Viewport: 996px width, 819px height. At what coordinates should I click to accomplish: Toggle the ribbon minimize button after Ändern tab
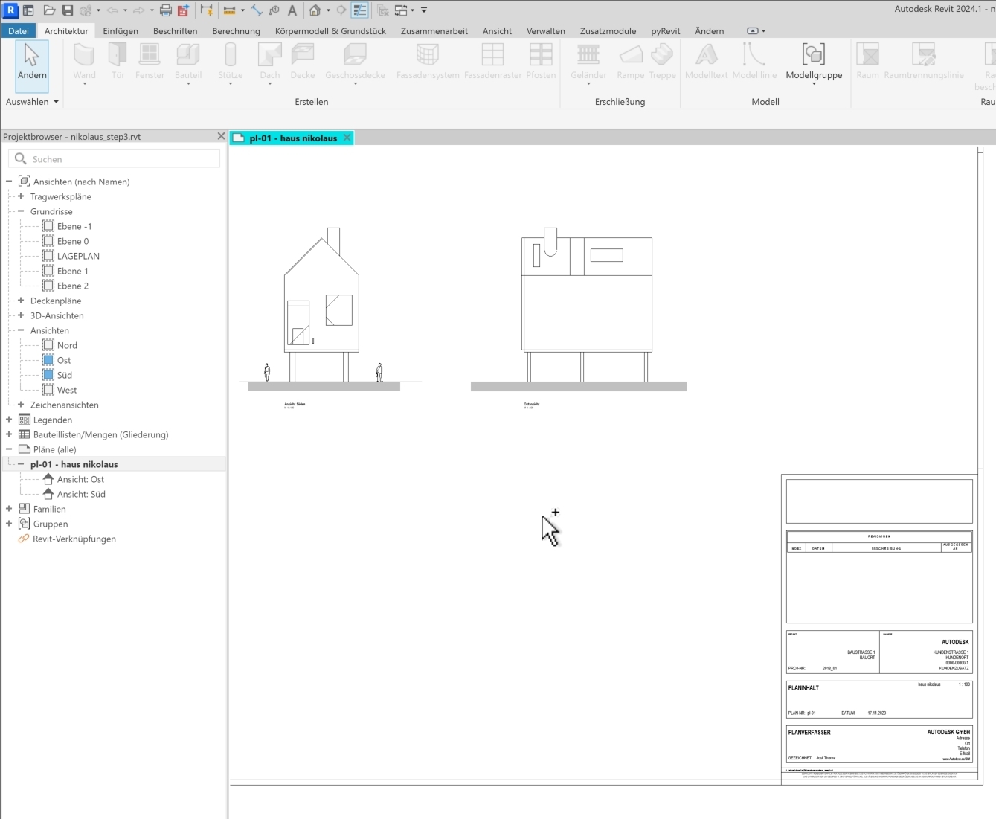click(x=753, y=31)
